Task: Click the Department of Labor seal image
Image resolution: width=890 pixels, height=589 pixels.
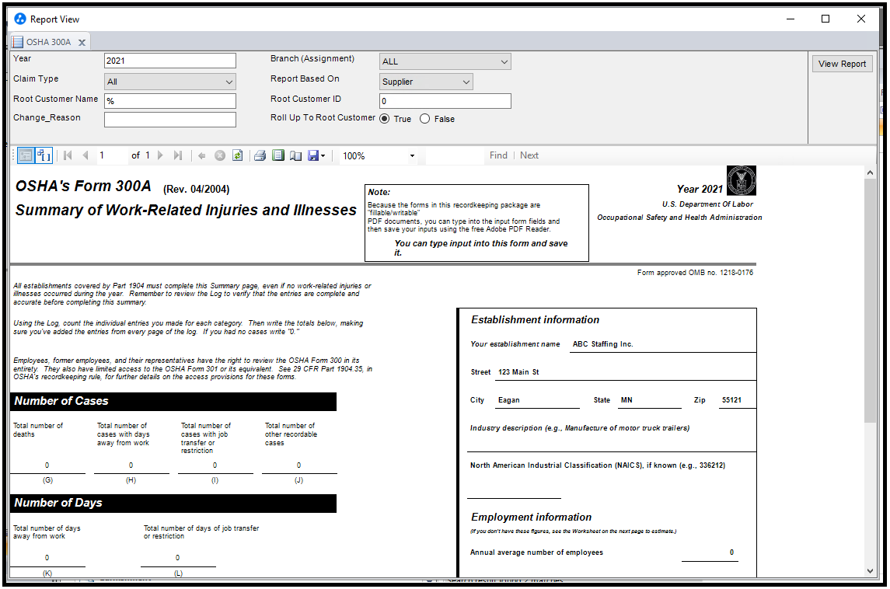Action: pos(742,180)
